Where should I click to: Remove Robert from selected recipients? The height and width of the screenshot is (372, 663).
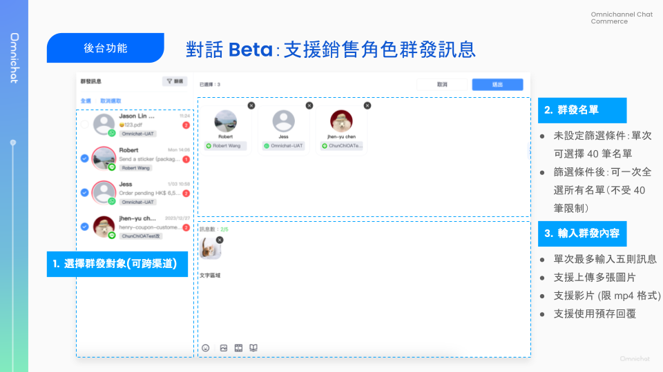251,105
